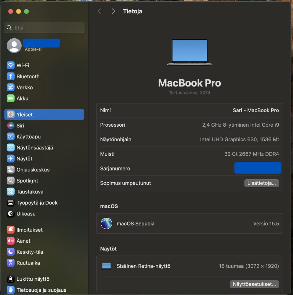
Task: Open the Keskity-tila moon icon
Action: (x=11, y=252)
